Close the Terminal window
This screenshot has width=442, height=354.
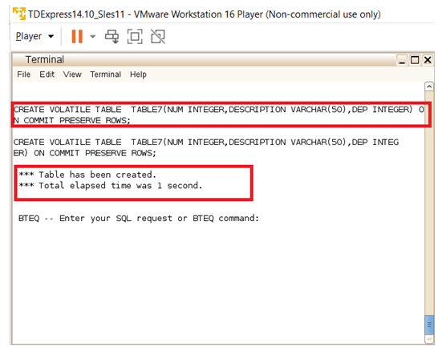[428, 60]
